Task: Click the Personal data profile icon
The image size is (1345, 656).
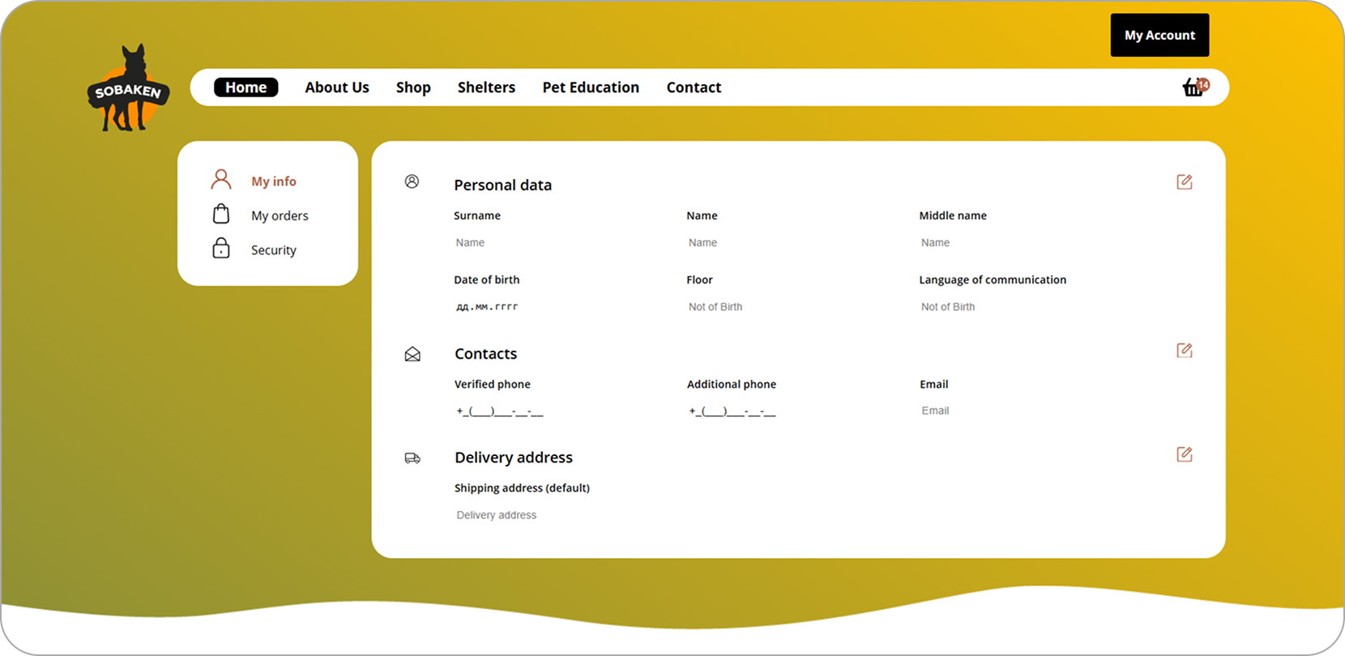Action: click(x=412, y=181)
